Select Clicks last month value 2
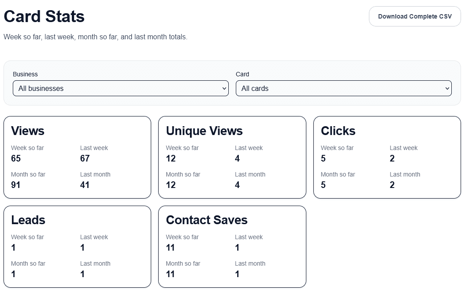Viewport: 465px width, 293px height. tap(392, 185)
